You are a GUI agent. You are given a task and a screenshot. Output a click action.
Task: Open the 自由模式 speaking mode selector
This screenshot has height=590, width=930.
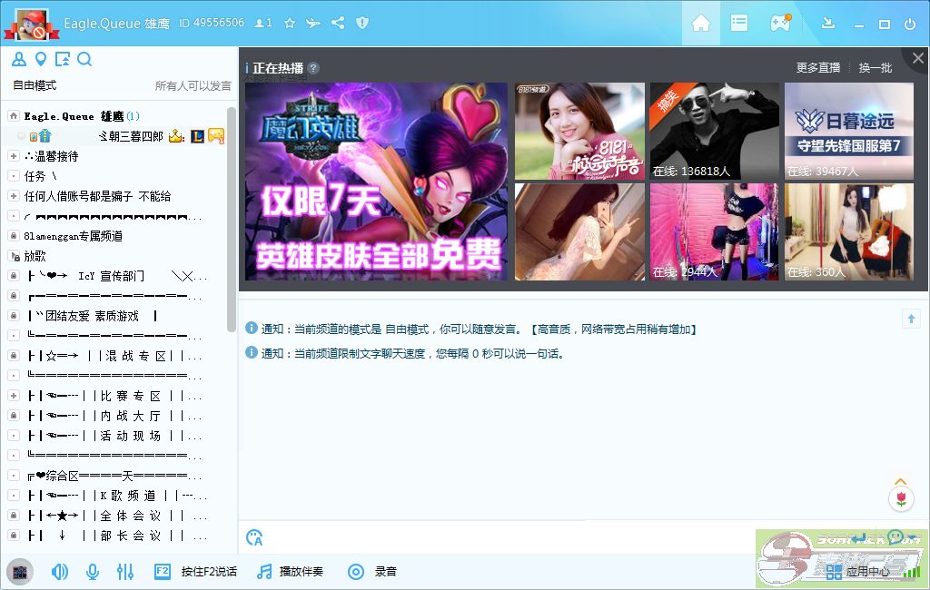tap(35, 85)
